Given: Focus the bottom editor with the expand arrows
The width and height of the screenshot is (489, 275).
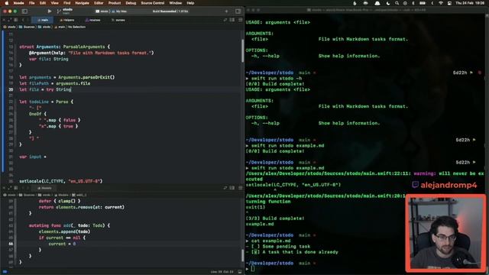Looking at the screenshot, I should click(9, 188).
